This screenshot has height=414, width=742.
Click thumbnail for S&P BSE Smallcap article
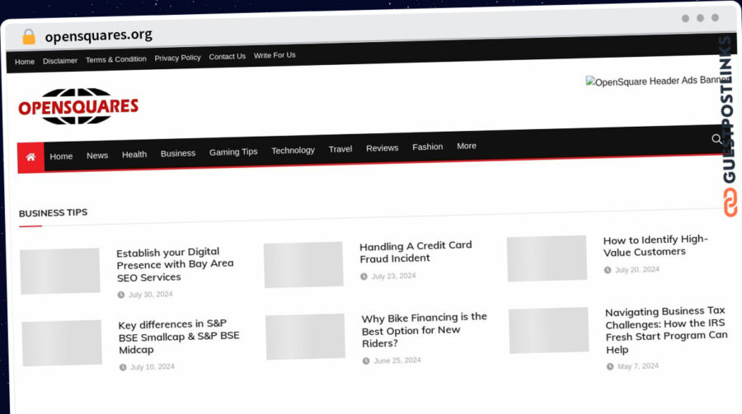[x=62, y=343]
